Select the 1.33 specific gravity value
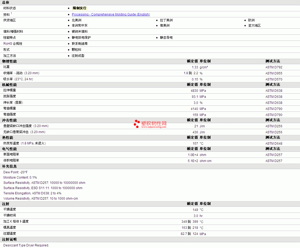The image size is (300, 248). 195,67
